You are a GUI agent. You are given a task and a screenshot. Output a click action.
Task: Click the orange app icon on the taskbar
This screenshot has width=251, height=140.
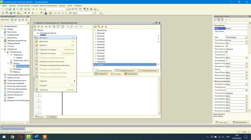45,137
